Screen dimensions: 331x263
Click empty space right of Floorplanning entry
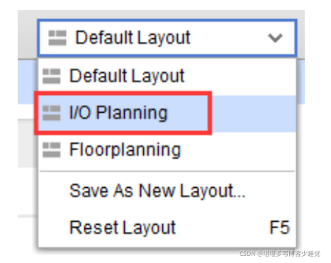[x=238, y=150]
